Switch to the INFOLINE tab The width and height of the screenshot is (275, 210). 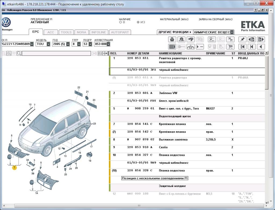[x=99, y=32]
